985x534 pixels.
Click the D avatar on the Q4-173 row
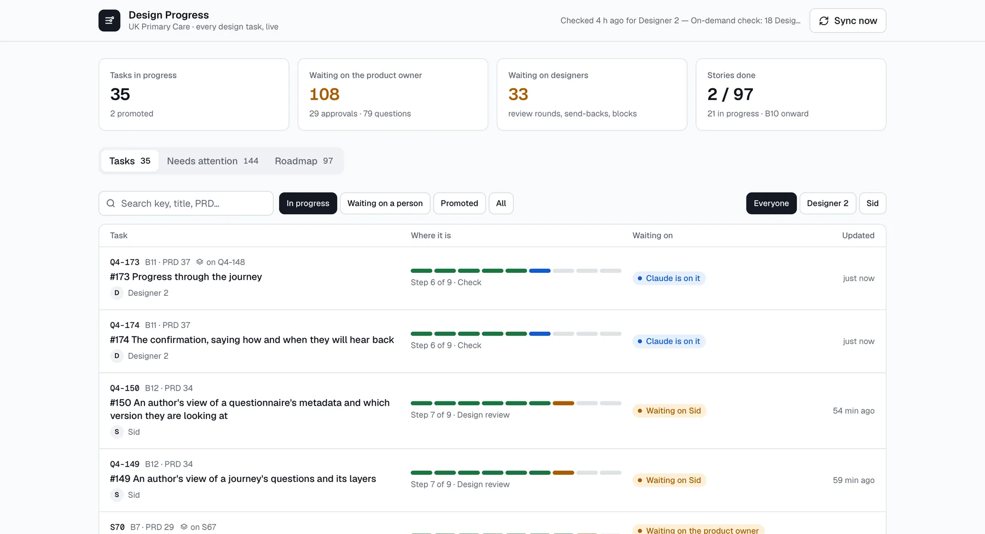point(117,293)
